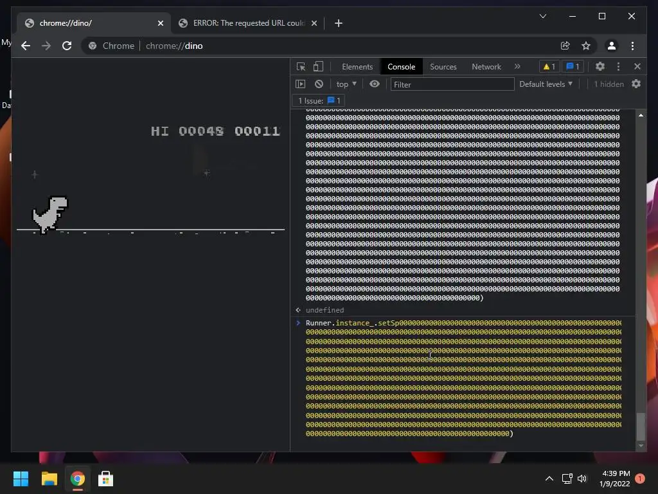
Task: Click the Chrome taskbar icon
Action: 78,479
